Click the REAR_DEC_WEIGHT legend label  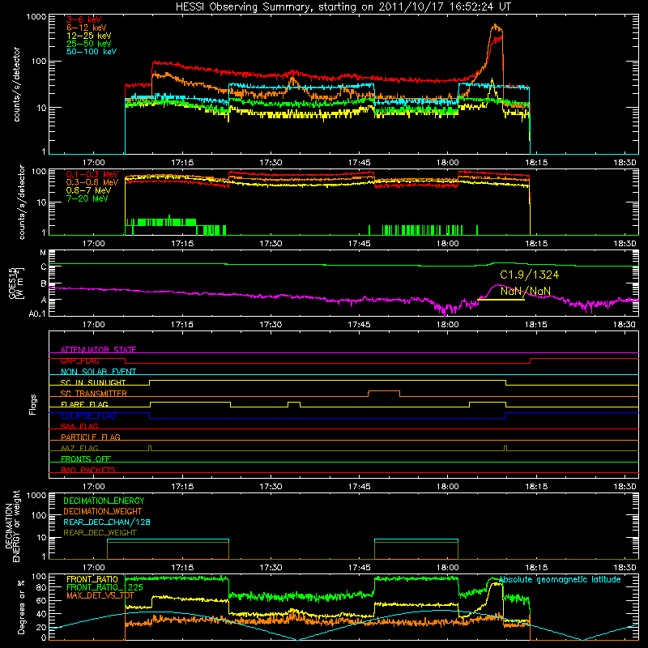point(100,533)
